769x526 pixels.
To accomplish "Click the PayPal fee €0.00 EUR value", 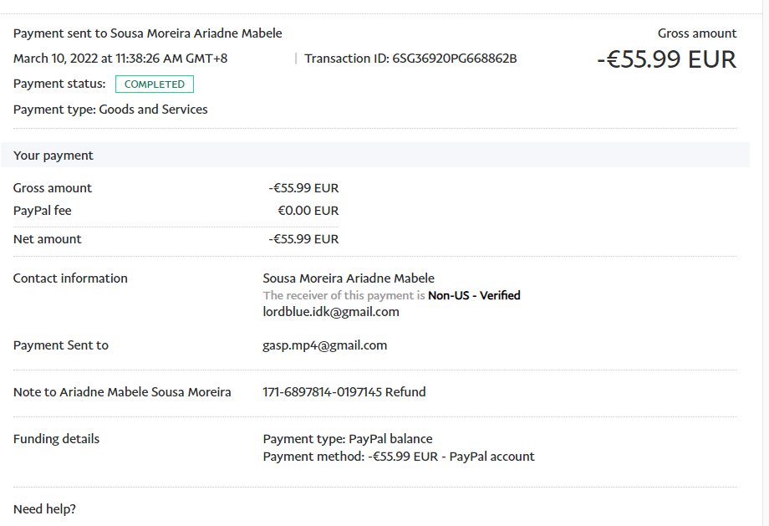I will pos(308,211).
